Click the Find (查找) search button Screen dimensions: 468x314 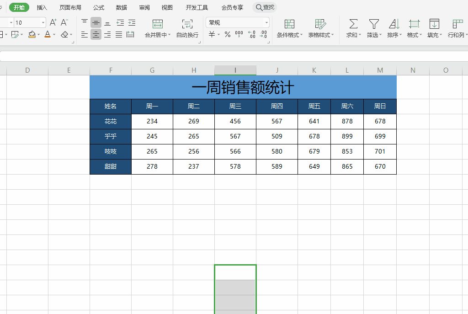coord(265,7)
